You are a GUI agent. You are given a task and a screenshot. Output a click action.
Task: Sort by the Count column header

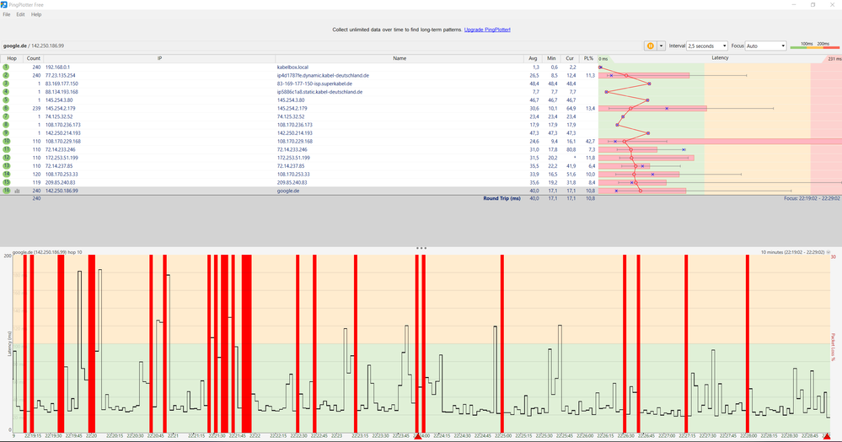34,58
